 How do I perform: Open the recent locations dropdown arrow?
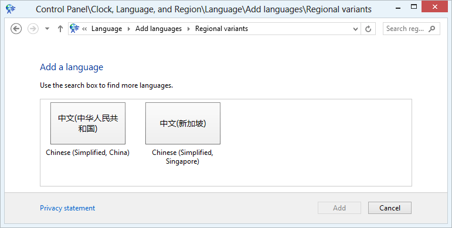tap(47, 29)
